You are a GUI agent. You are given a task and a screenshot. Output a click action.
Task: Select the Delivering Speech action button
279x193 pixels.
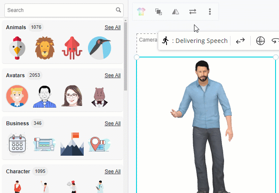pyautogui.click(x=200, y=41)
